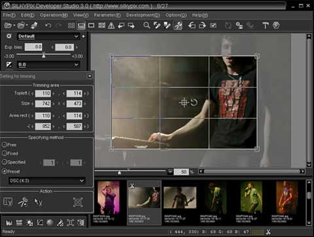Screen dimensions: 314x237
Task: Click the preview zoom slider handle
Action: point(119,172)
